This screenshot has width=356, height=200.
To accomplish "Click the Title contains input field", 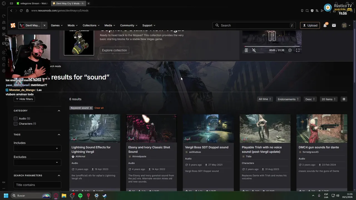I will coord(37,185).
